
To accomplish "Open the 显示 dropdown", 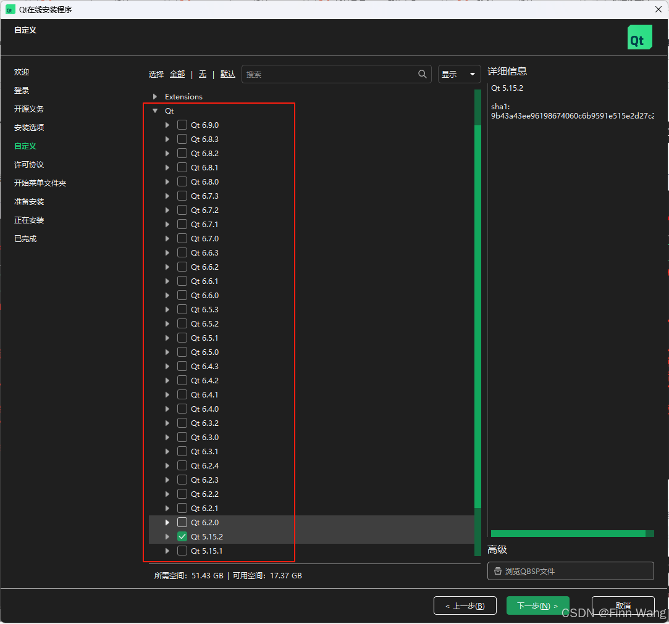I will point(459,74).
